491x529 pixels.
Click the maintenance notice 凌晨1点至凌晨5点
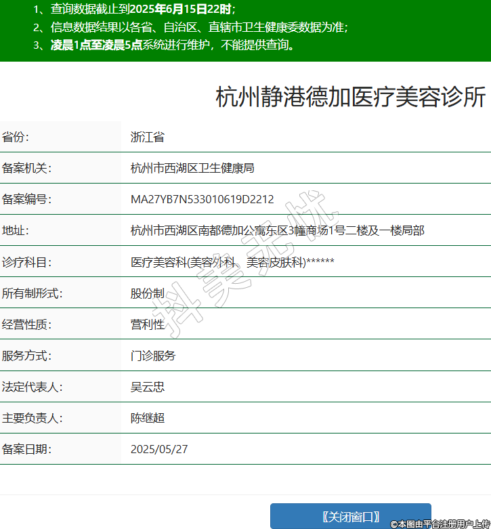click(x=95, y=45)
